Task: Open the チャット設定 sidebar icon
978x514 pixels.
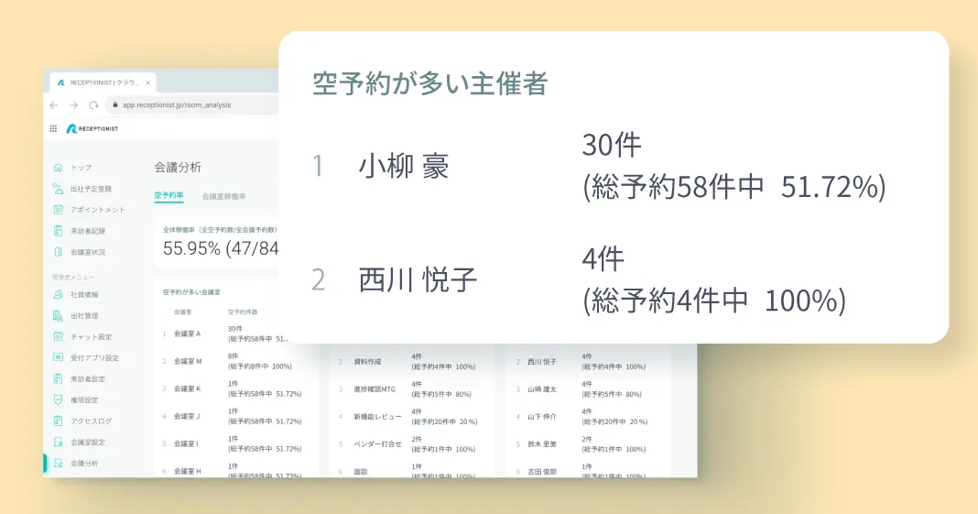Action: point(58,337)
